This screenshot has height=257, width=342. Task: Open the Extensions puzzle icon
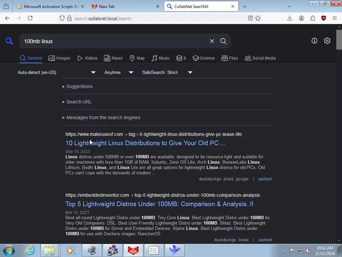(x=313, y=18)
